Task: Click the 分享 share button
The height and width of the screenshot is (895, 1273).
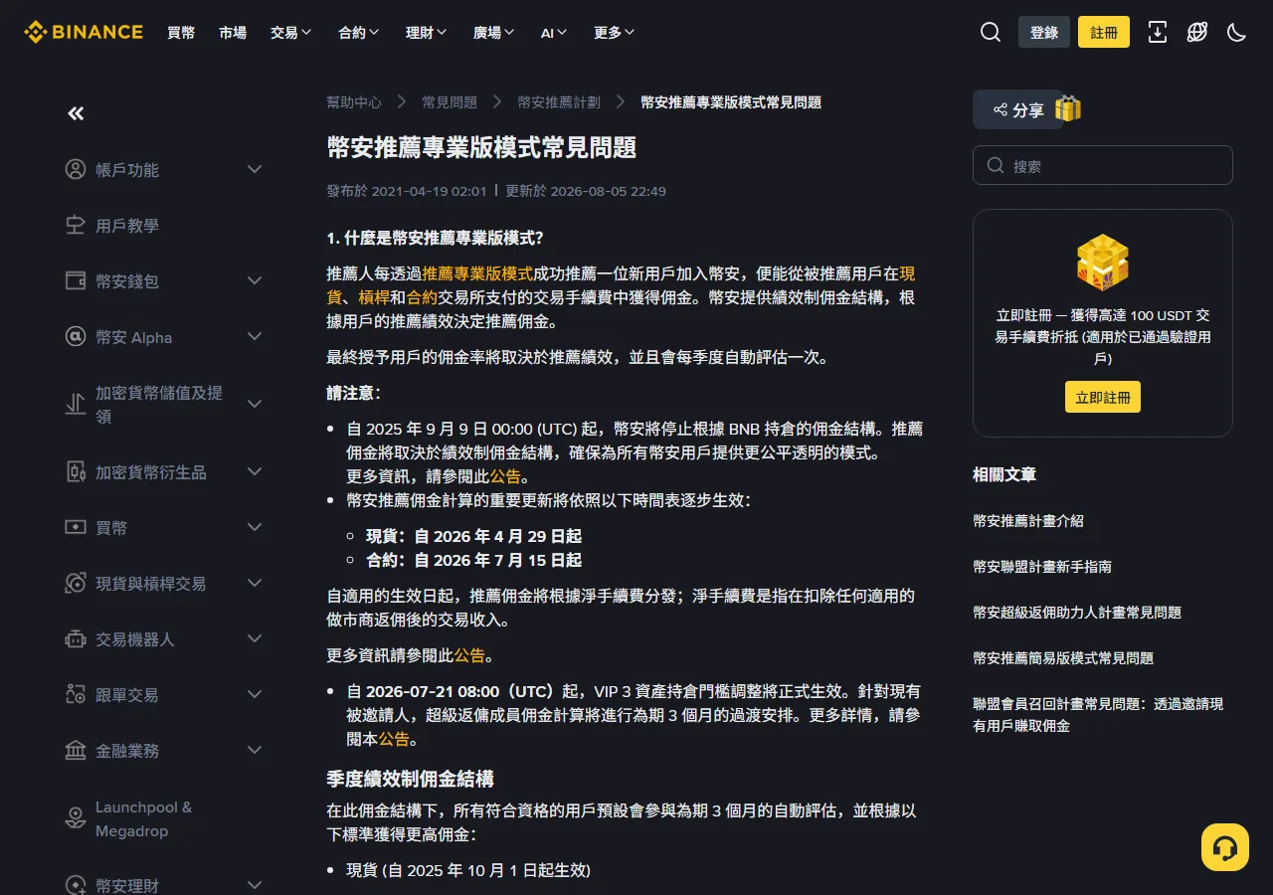Action: 1018,109
